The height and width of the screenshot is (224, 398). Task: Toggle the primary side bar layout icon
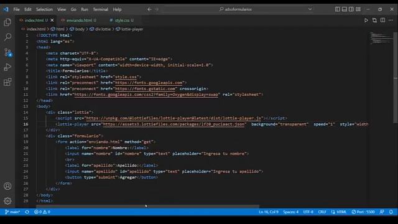[337, 9]
